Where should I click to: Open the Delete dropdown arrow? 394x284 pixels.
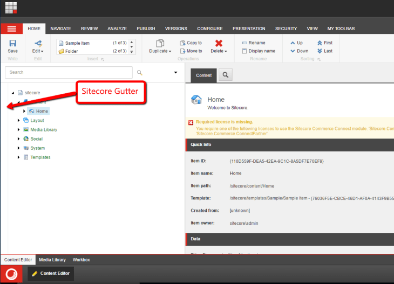pos(226,51)
